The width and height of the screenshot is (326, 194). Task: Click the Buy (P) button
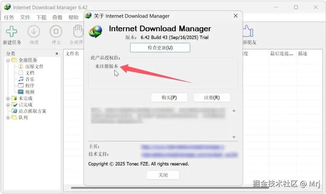coord(169,97)
